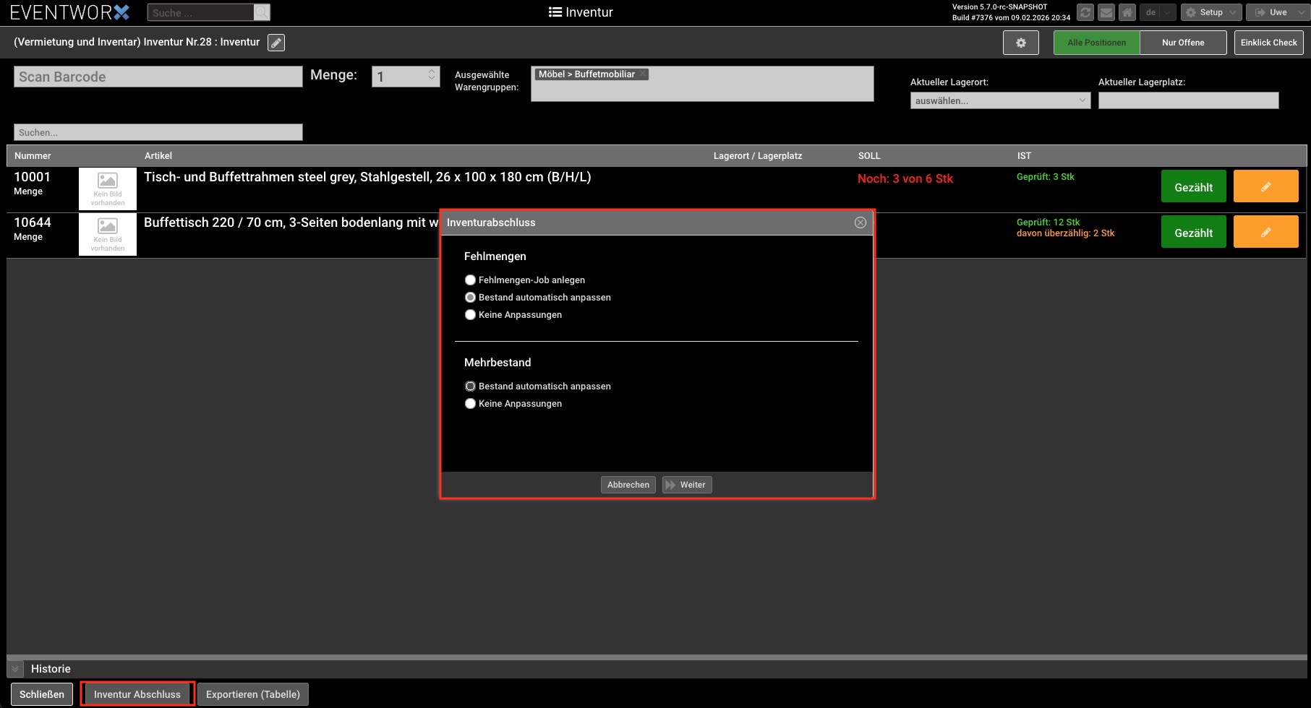Screen dimensions: 1311x708
Task: Remove the Möbel > Buffetmobiliar tag
Action: [643, 74]
